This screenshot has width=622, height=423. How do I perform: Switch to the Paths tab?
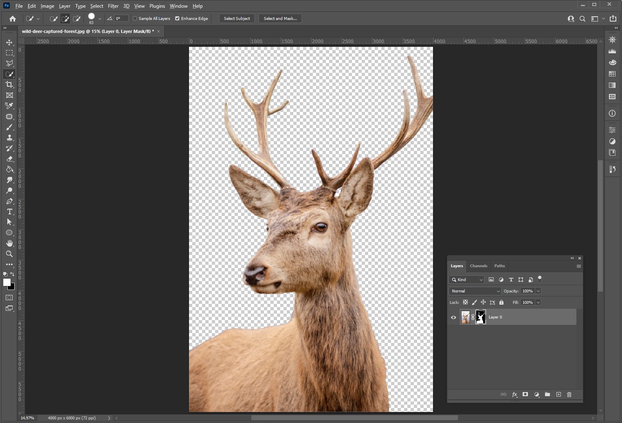tap(499, 266)
